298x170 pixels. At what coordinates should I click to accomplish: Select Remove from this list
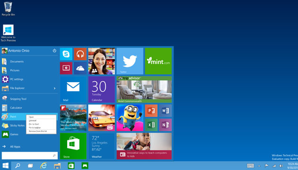[x=41, y=131]
